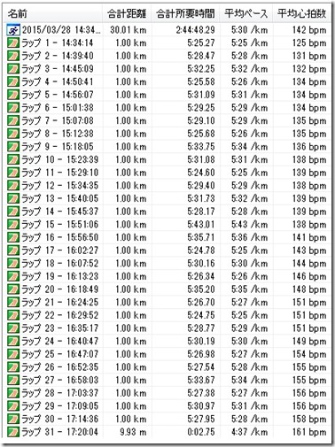The width and height of the screenshot is (335, 447).
Task: Click the lap icon for ラップ 1
Action: (x=13, y=43)
